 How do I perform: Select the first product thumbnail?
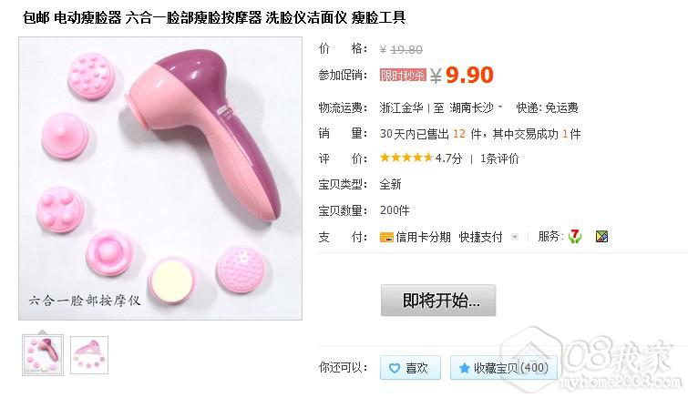(43, 355)
